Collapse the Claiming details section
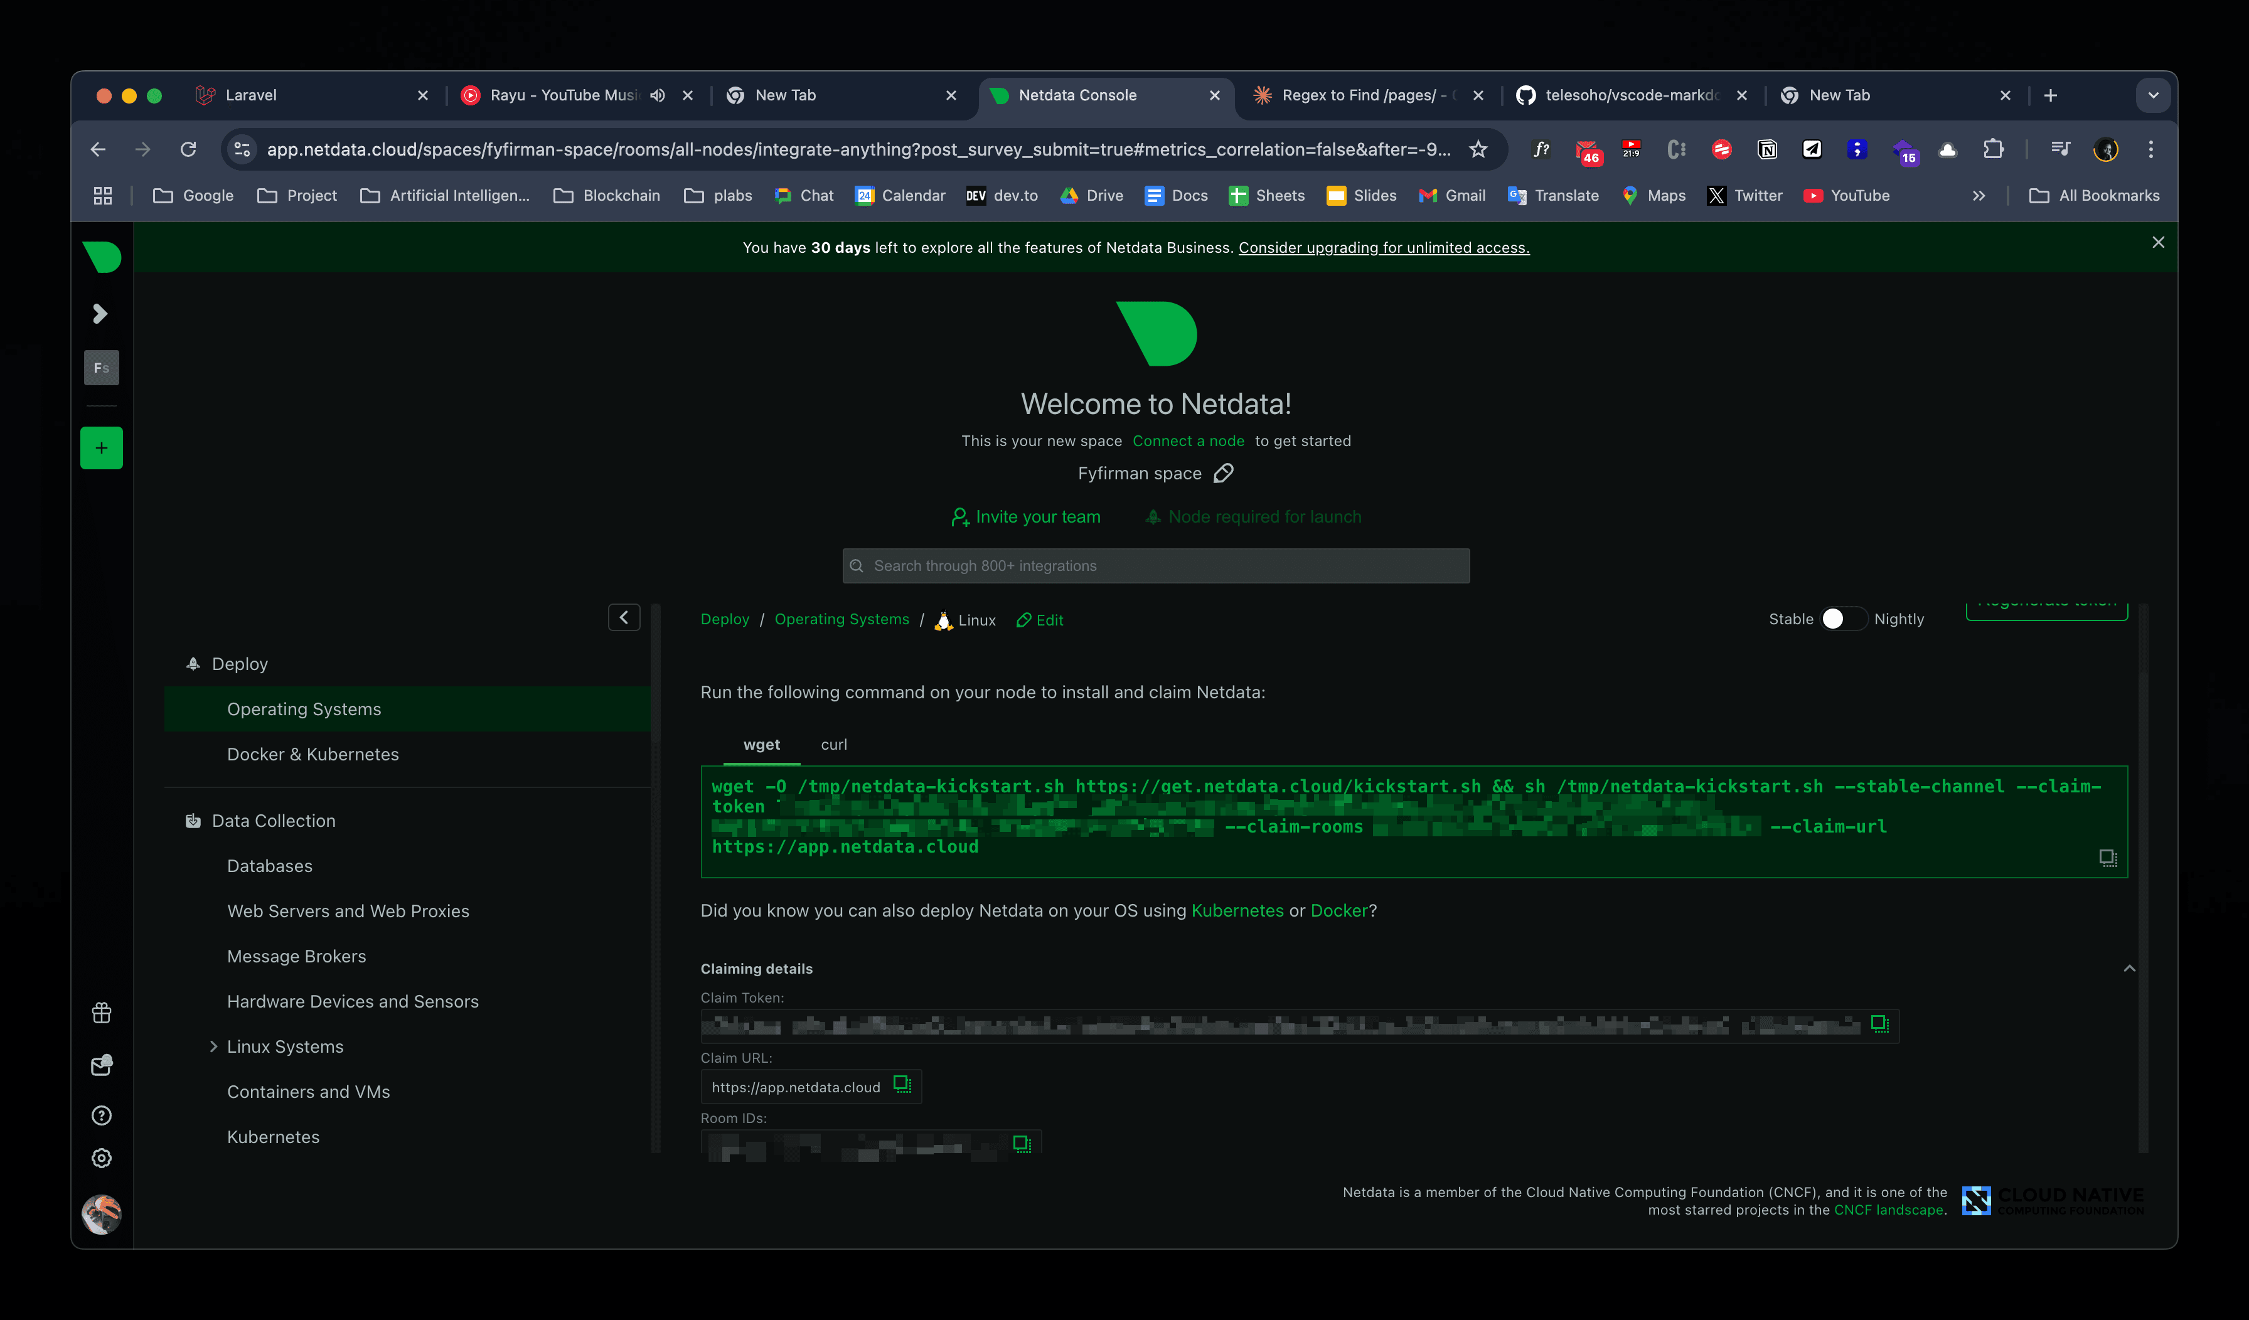 coord(2129,969)
